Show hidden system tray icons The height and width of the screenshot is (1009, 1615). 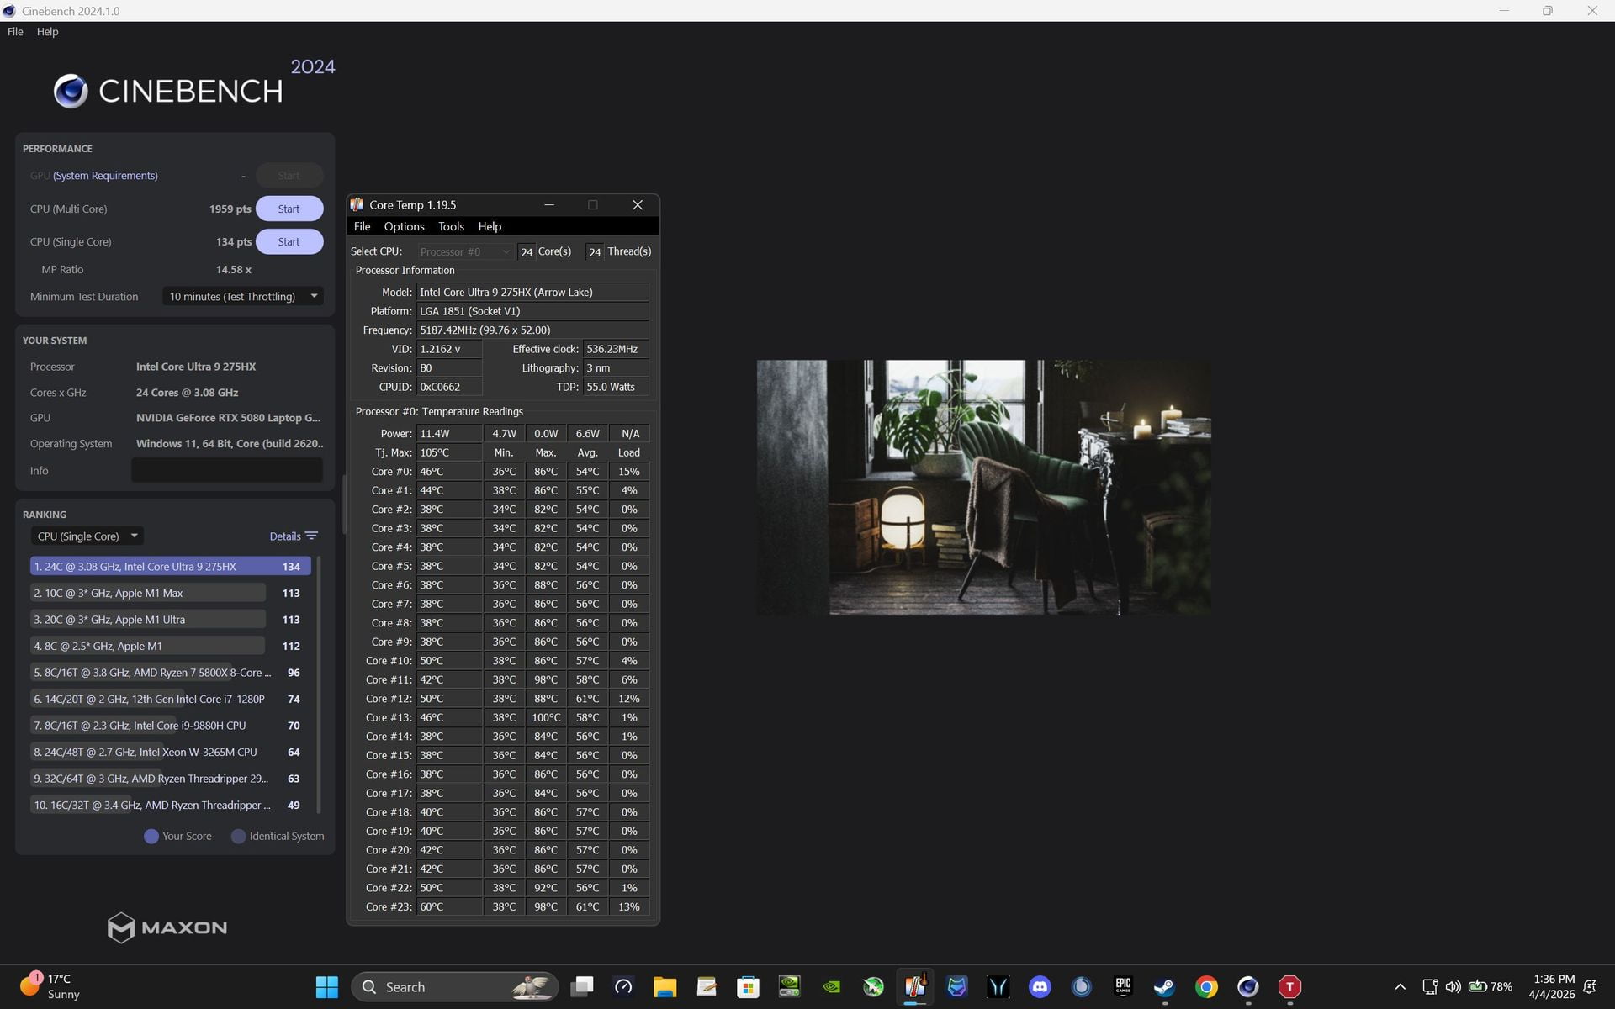1400,986
